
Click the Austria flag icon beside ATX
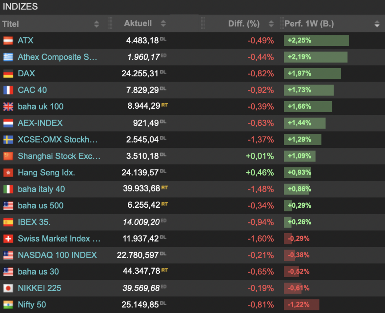point(8,41)
